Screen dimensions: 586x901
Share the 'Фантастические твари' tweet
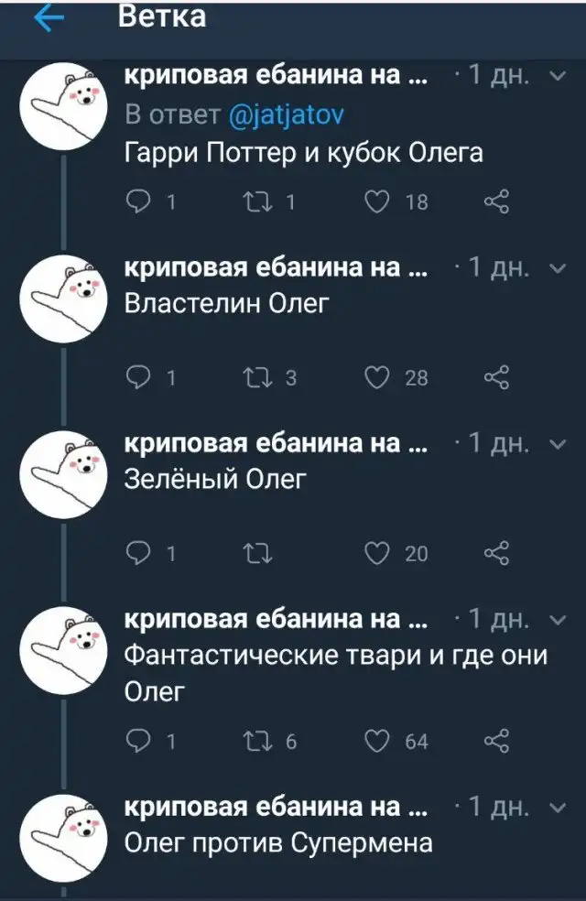click(x=496, y=741)
